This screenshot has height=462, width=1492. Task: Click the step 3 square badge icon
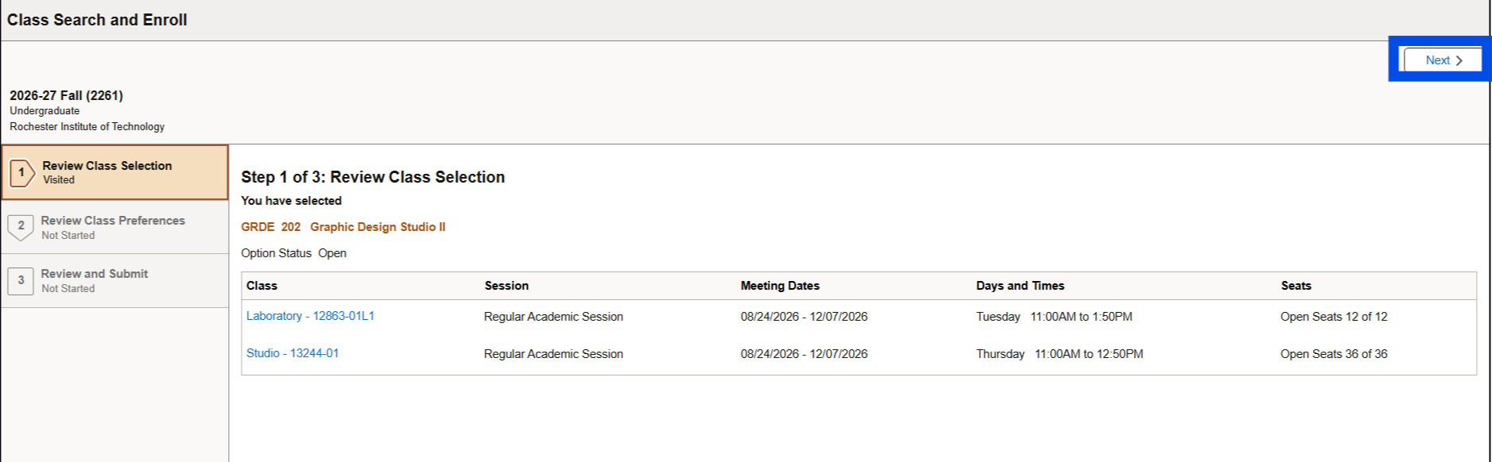(x=20, y=280)
